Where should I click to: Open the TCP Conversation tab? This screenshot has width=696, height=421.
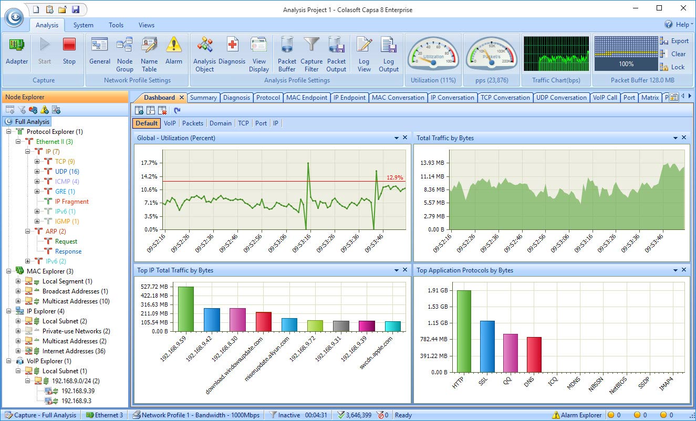point(505,98)
